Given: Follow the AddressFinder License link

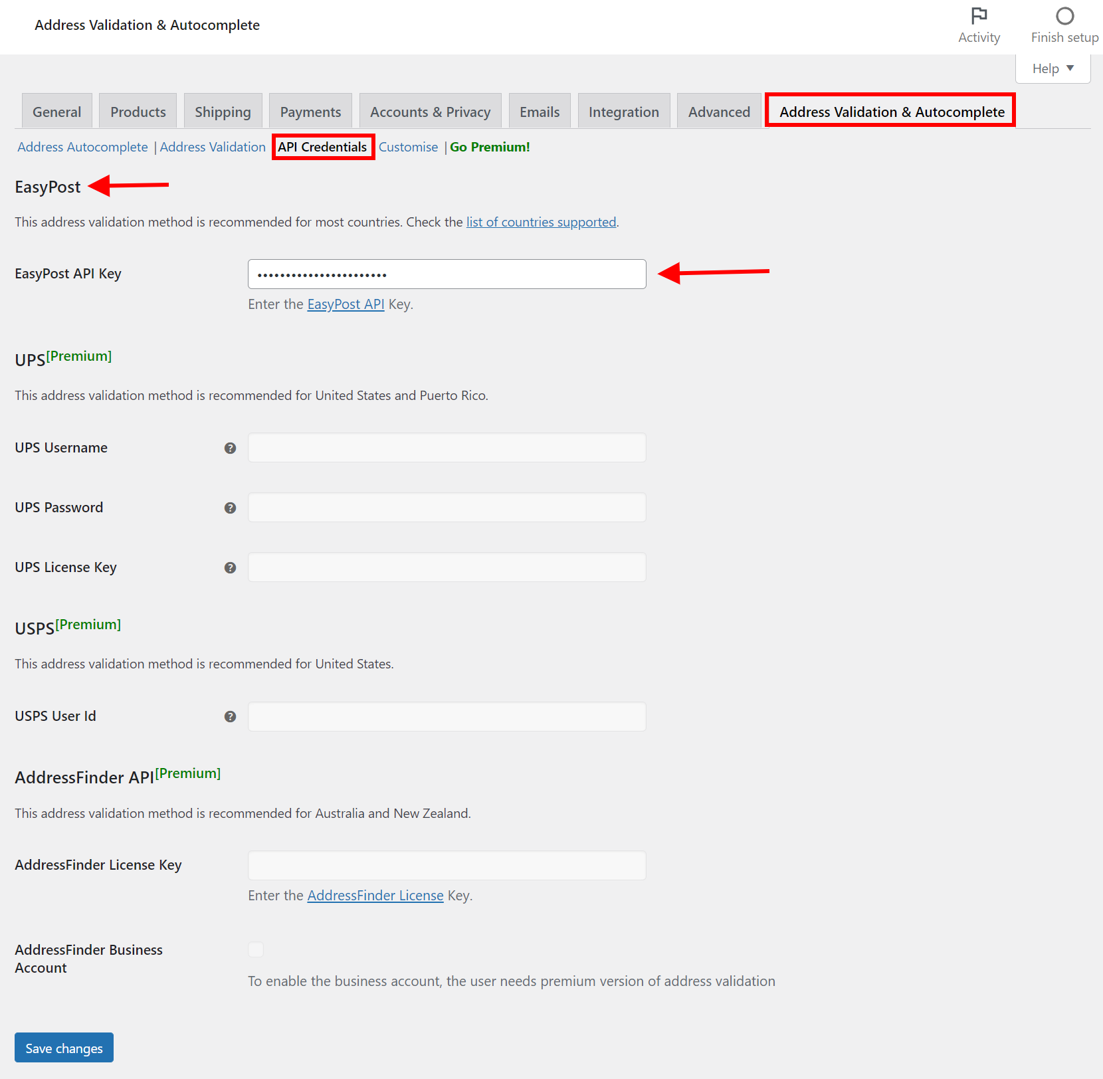Looking at the screenshot, I should [x=375, y=896].
